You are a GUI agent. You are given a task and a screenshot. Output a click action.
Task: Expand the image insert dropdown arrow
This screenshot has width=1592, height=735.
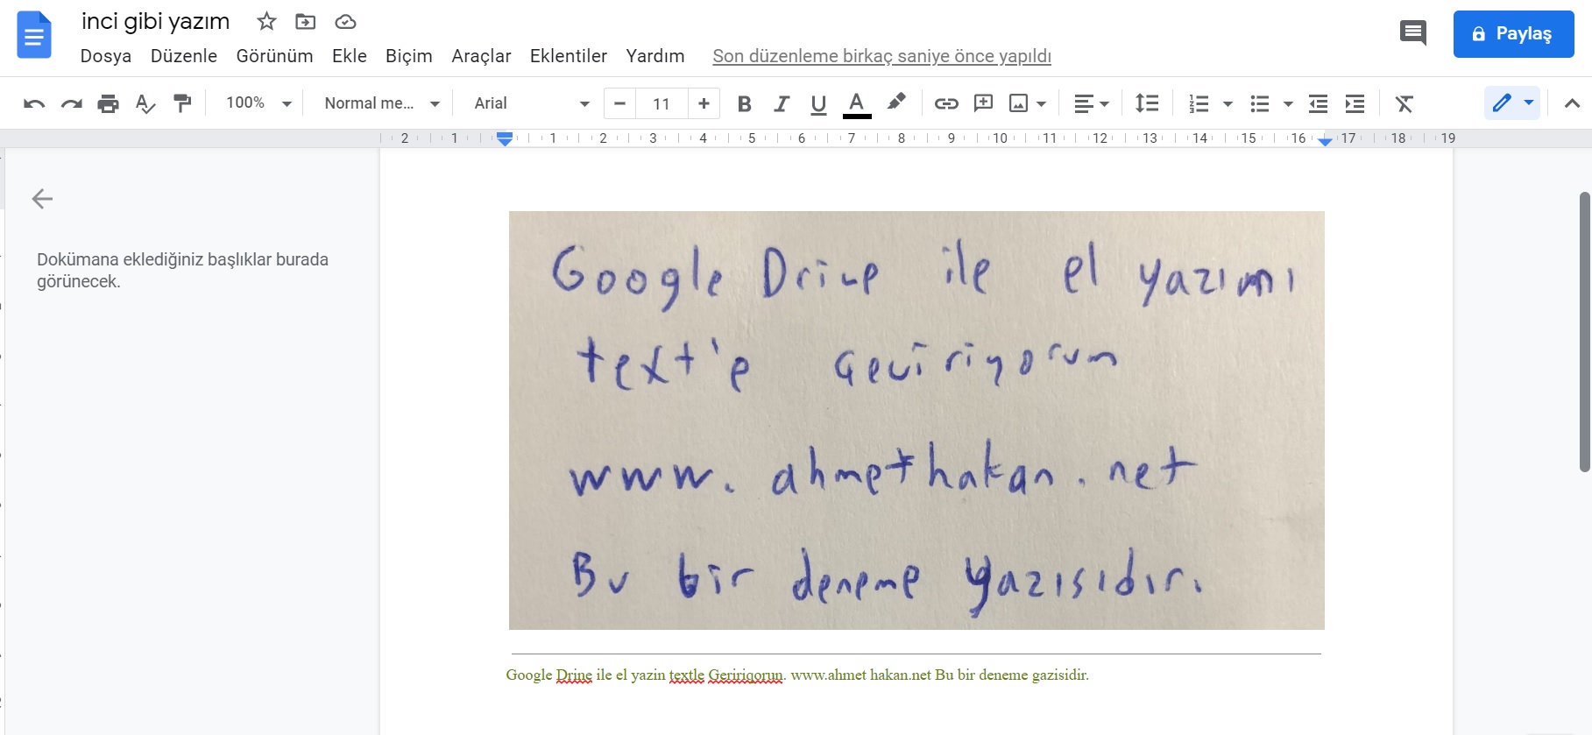click(x=1041, y=103)
